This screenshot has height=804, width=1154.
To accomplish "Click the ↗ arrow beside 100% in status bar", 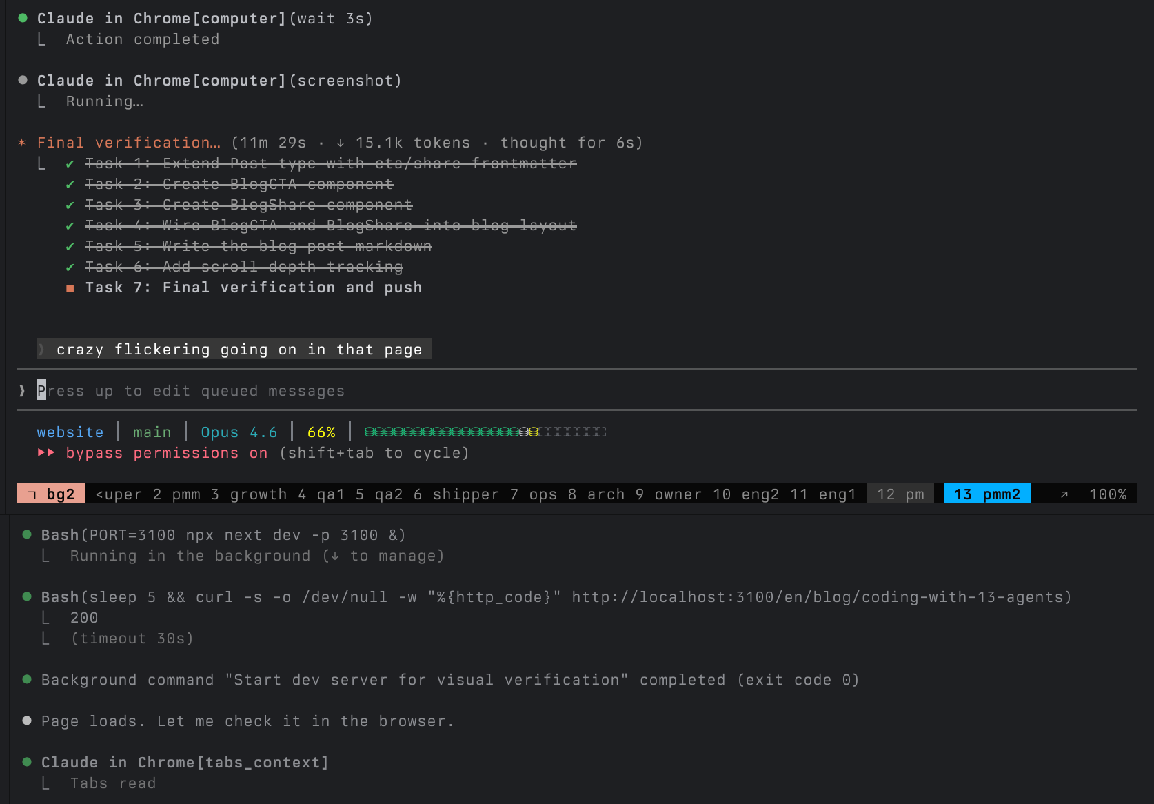I will [1064, 494].
